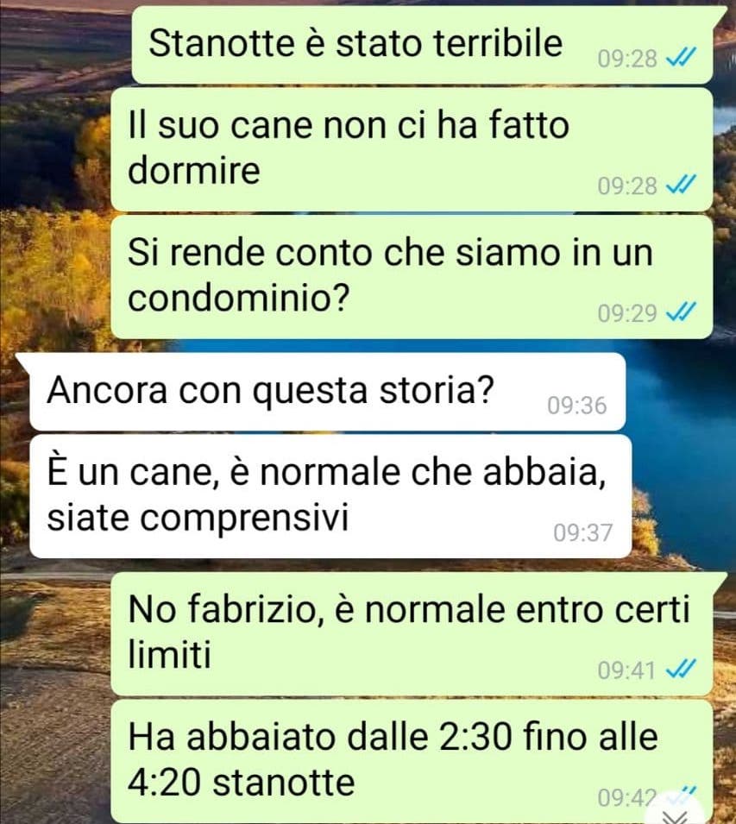Tap read ticks on 'No fabrizio' message

(x=681, y=669)
